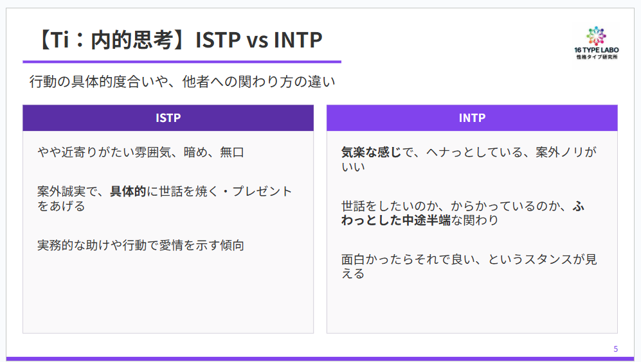Click the page number 5
The image size is (641, 362).
[x=616, y=349]
